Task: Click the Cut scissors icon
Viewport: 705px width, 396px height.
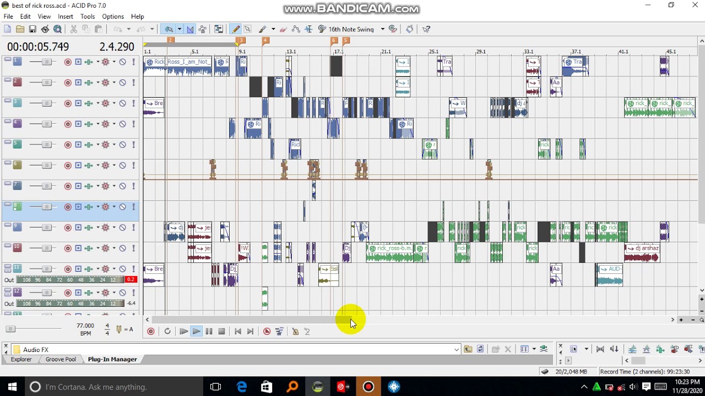Action: click(74, 29)
